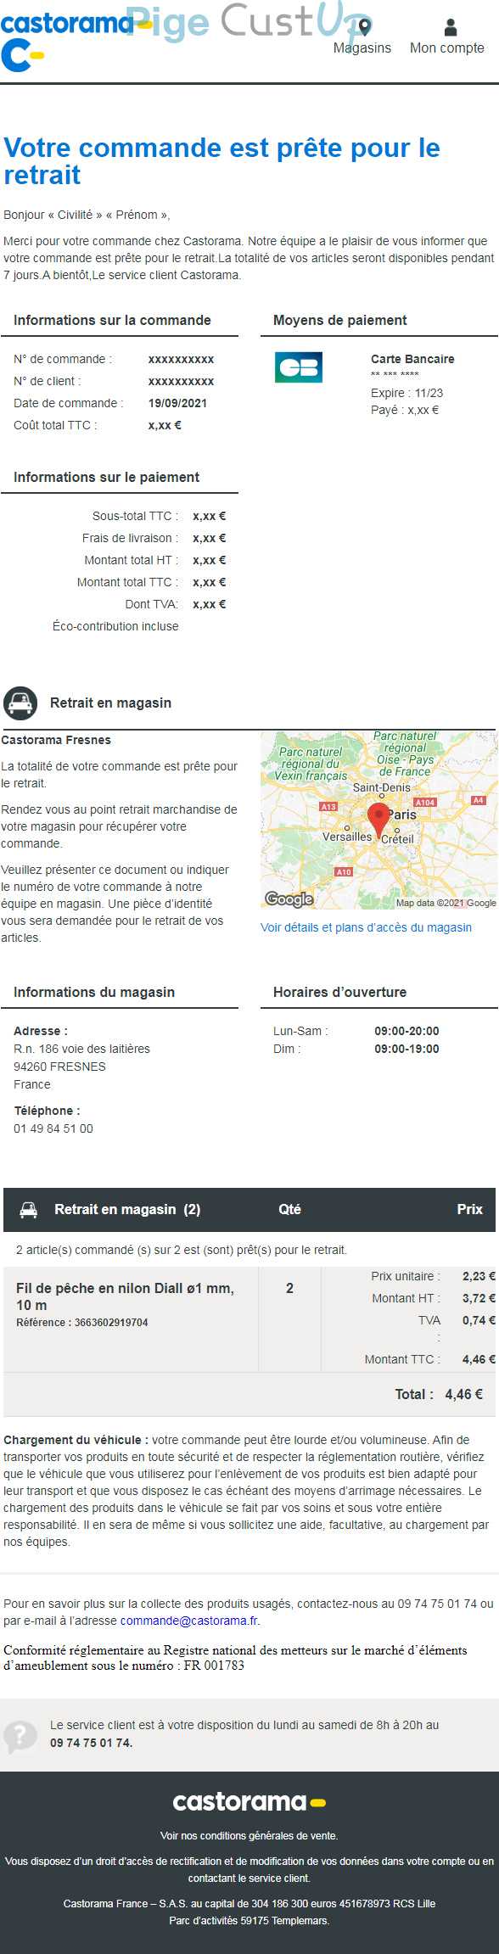
Task: Click the commande@castorama.fr email link
Action: pyautogui.click(x=188, y=1621)
